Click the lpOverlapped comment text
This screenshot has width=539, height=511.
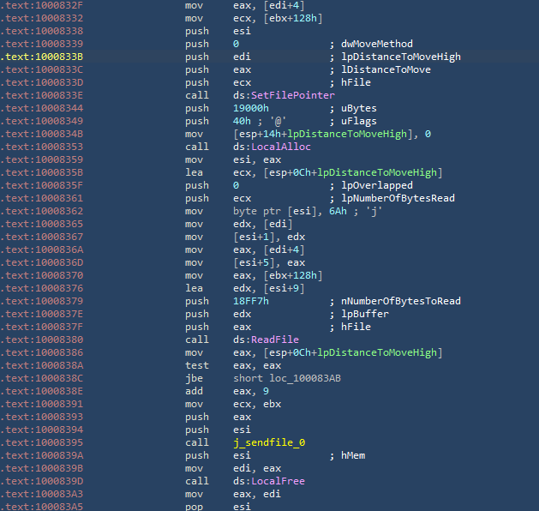point(376,185)
